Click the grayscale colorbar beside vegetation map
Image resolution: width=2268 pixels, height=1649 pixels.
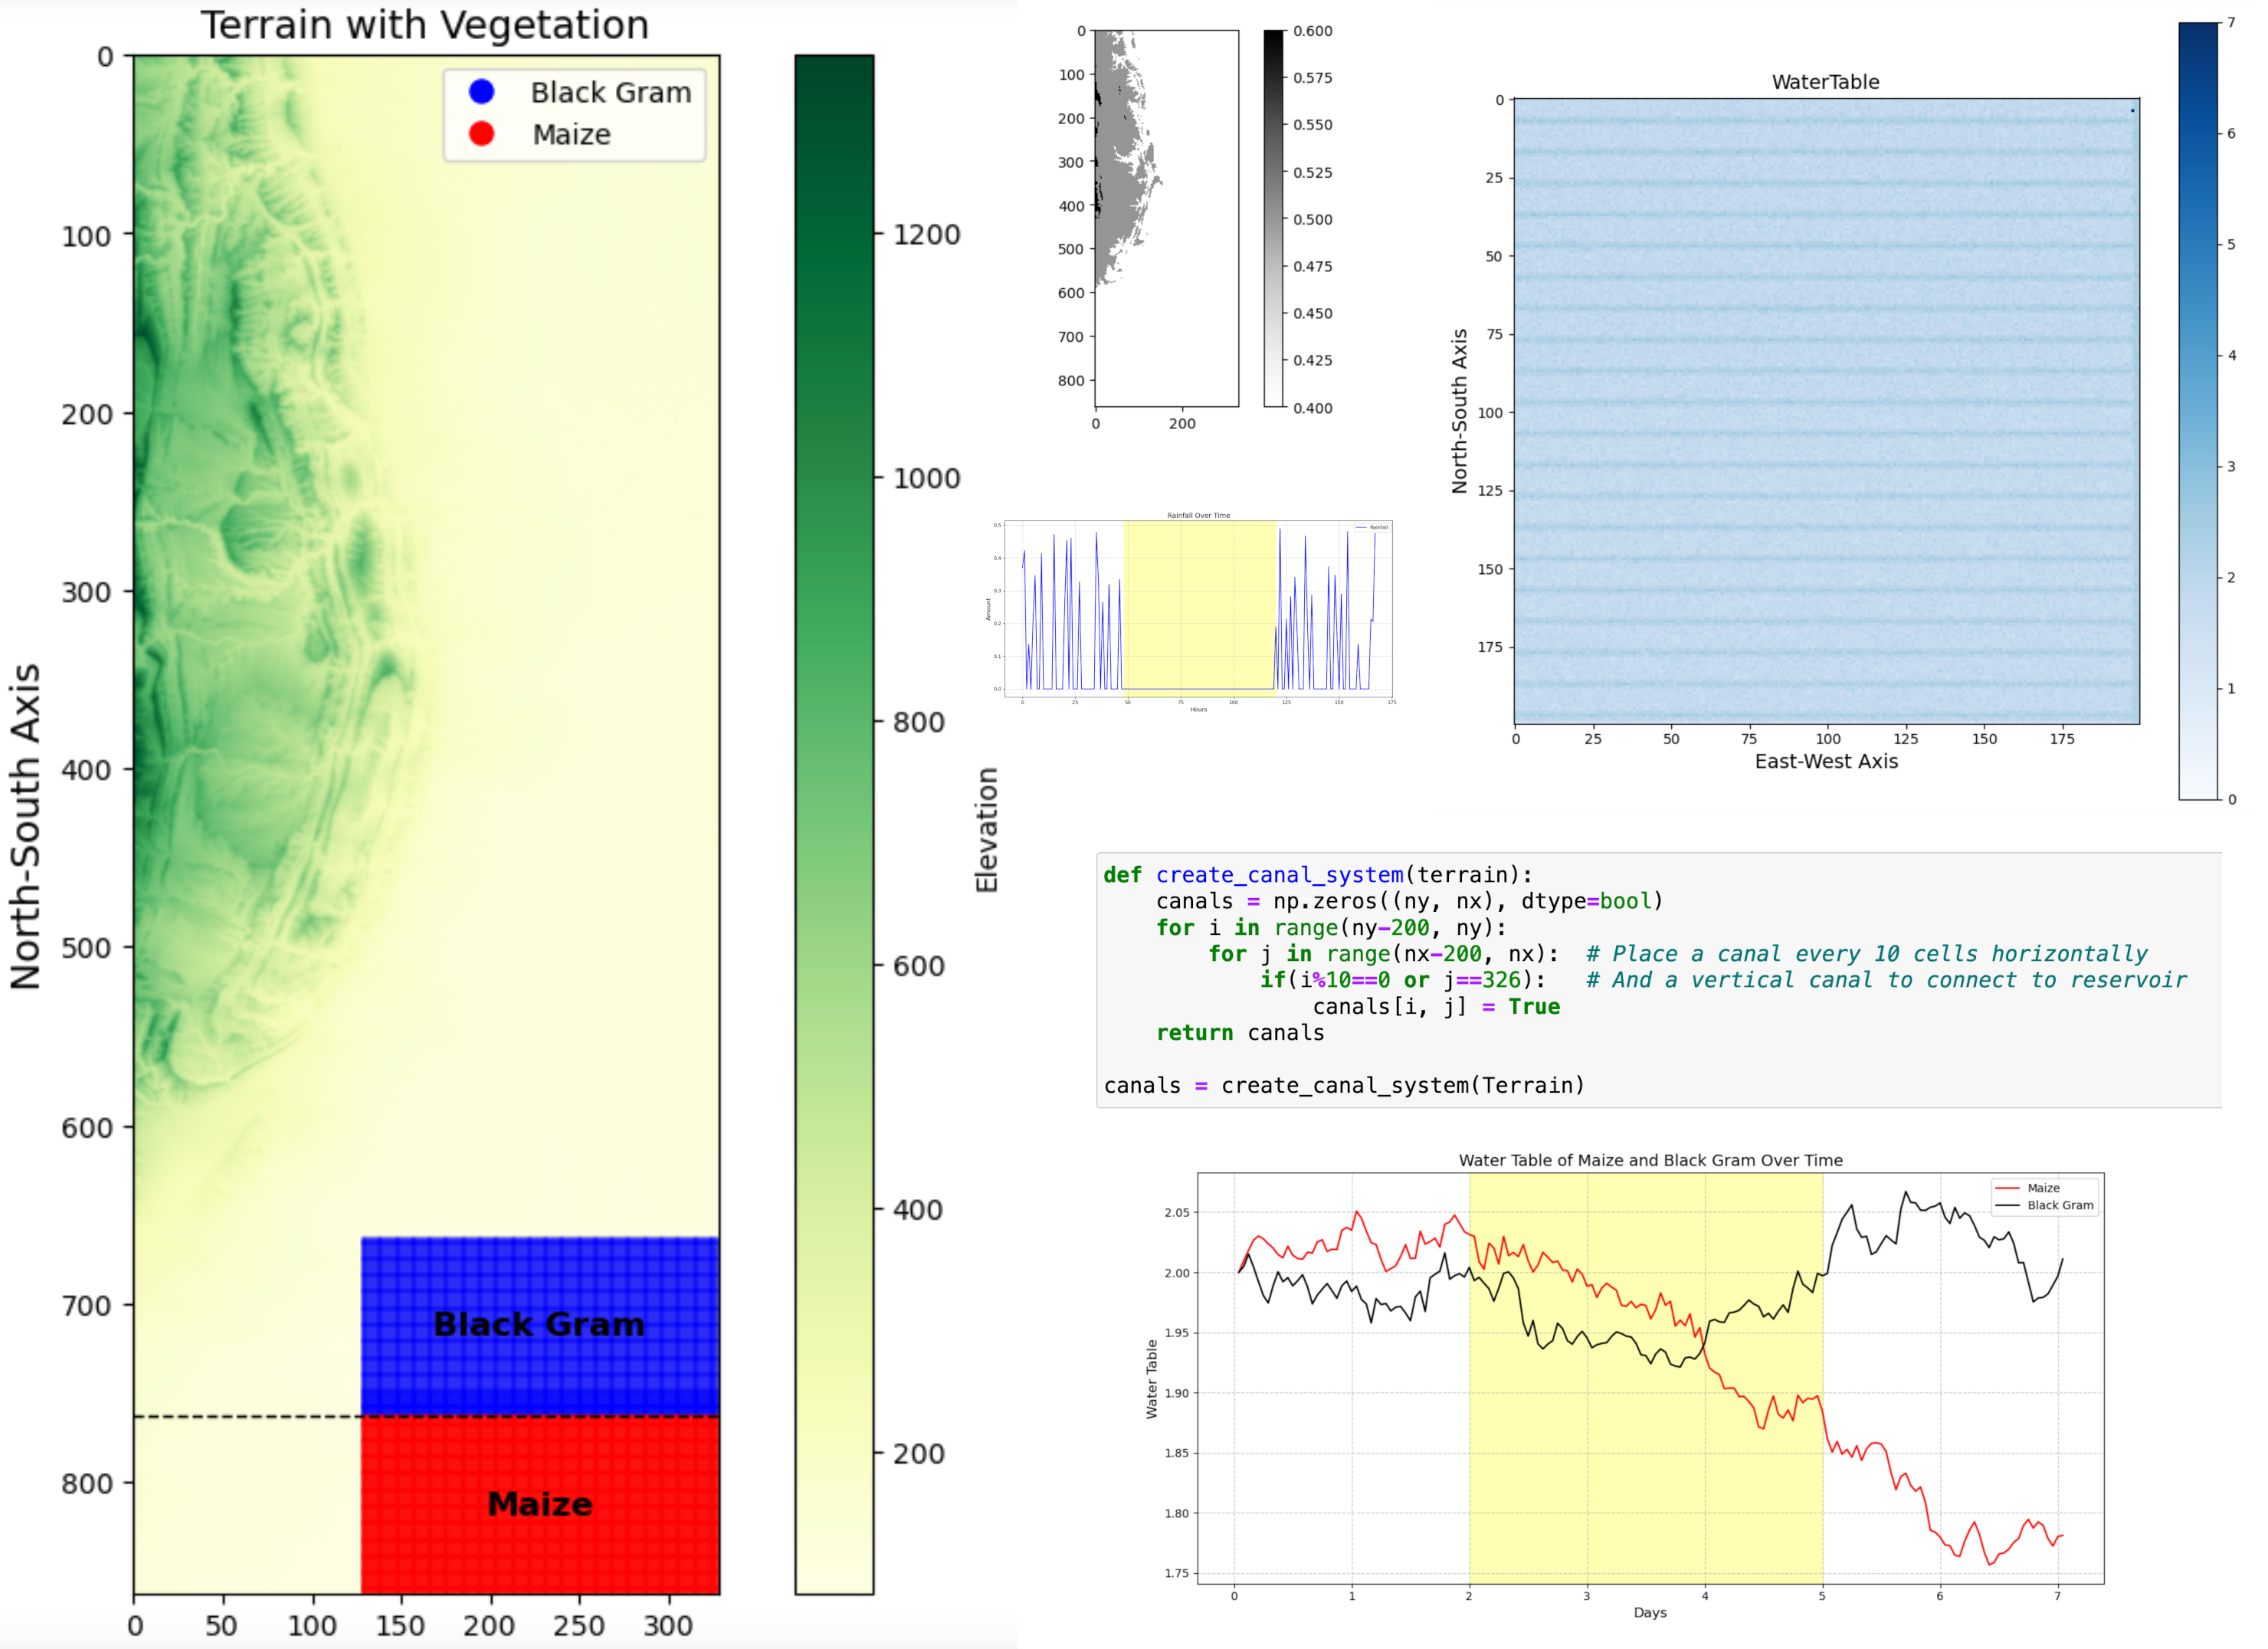(x=1273, y=218)
